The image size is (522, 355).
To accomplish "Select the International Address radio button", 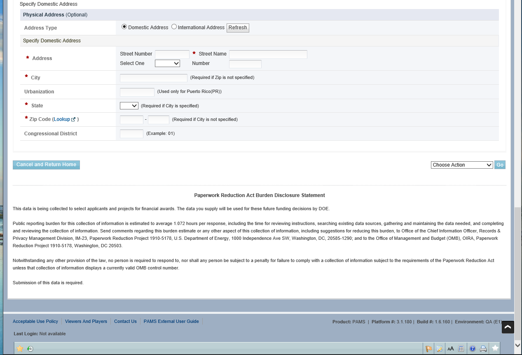I will coord(174,27).
